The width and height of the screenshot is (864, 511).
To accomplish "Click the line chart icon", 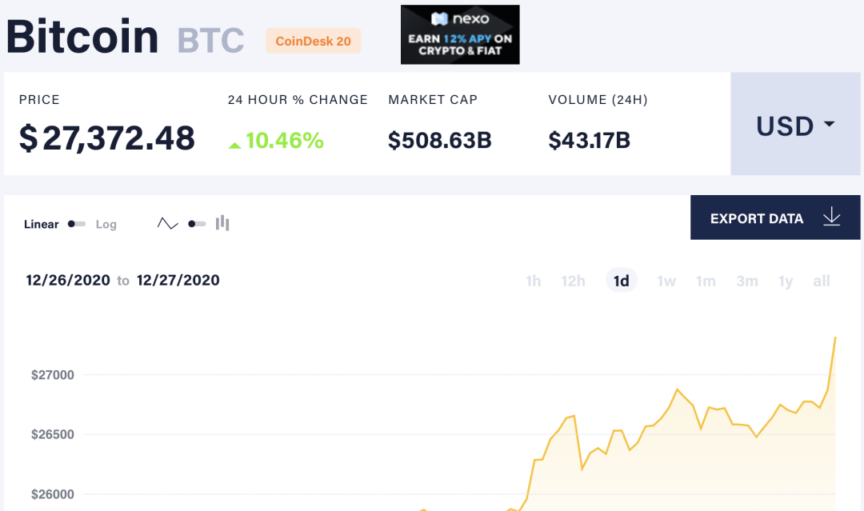I will pos(167,224).
